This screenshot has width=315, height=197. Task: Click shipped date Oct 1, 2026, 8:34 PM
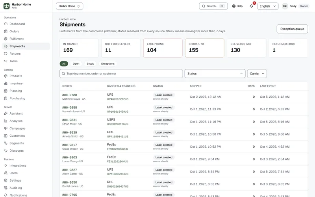click(205, 172)
